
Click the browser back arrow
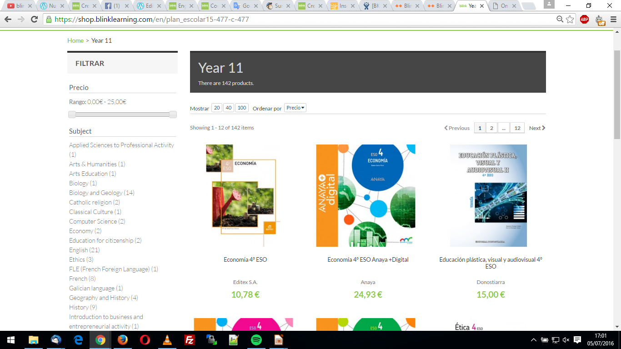pos(8,20)
